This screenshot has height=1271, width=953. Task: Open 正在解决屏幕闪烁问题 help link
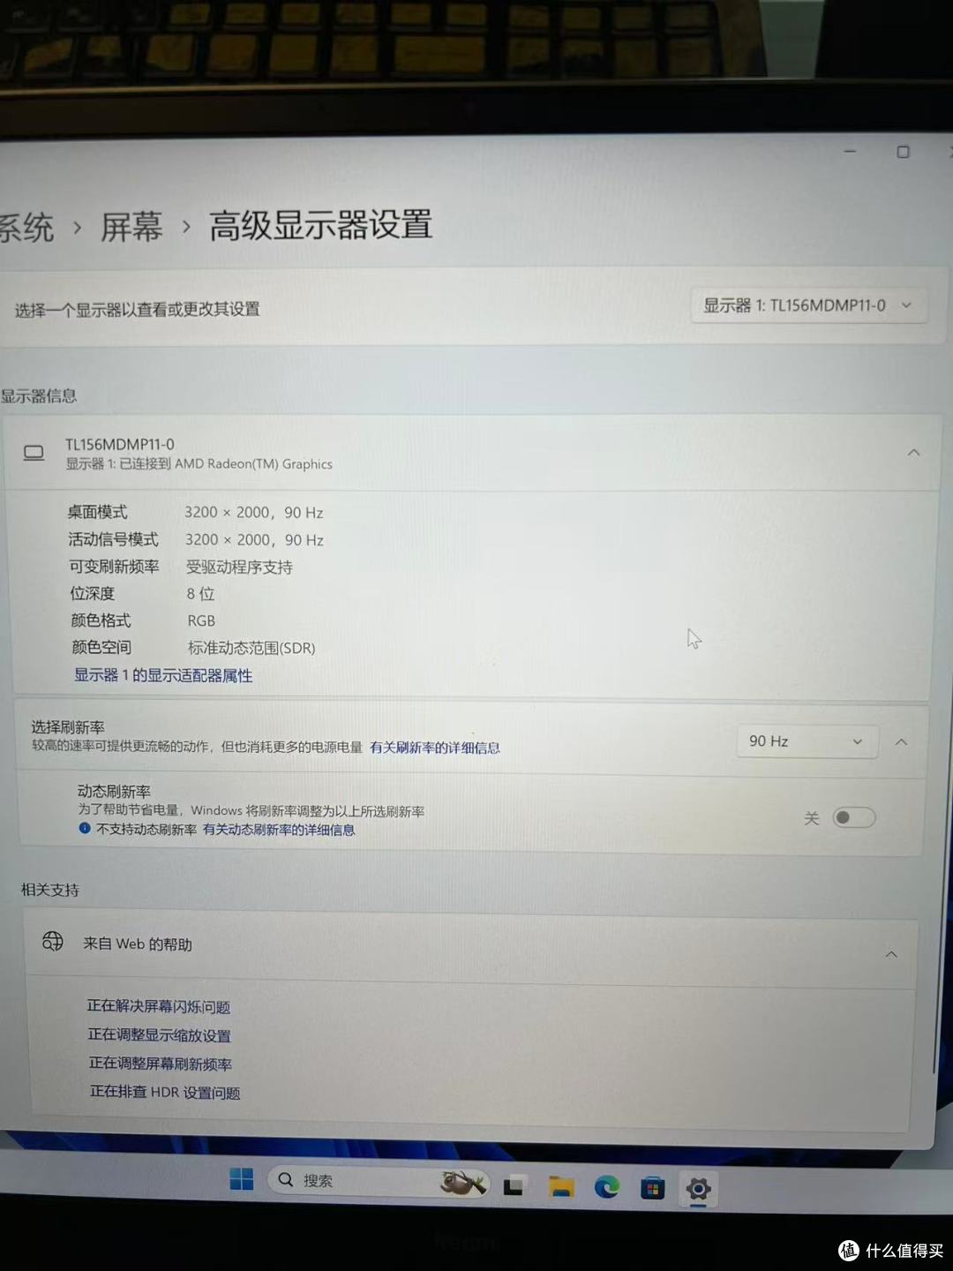pos(159,1006)
